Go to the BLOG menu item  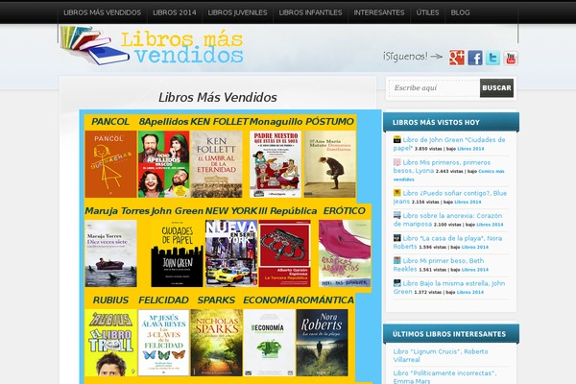click(460, 12)
